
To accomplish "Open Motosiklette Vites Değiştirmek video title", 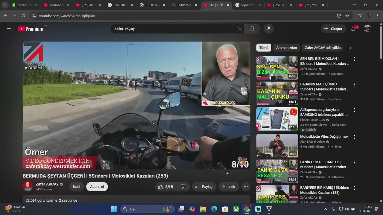I will (x=324, y=137).
